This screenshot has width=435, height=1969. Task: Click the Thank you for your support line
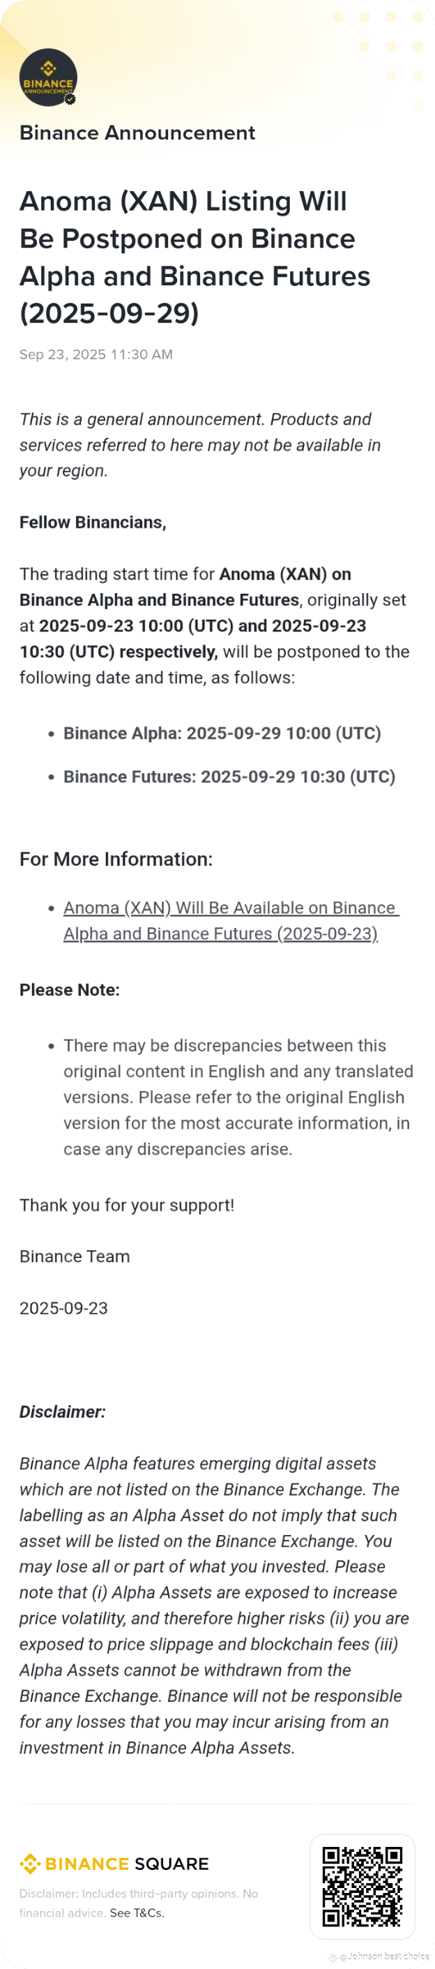point(127,1205)
